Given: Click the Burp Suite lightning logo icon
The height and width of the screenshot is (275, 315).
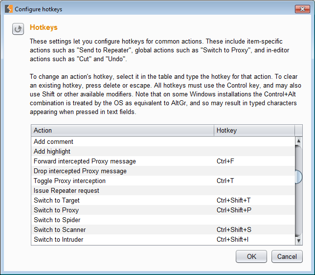Looking at the screenshot, I should click(9, 9).
